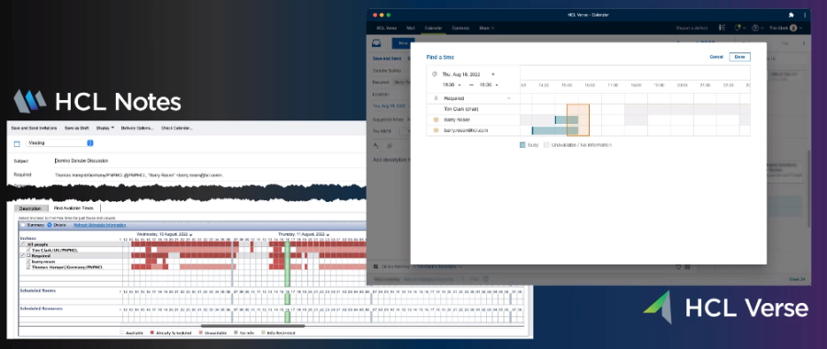
Task: Click the remove icon beside barry.rosen@hcl.com
Action: 436,130
